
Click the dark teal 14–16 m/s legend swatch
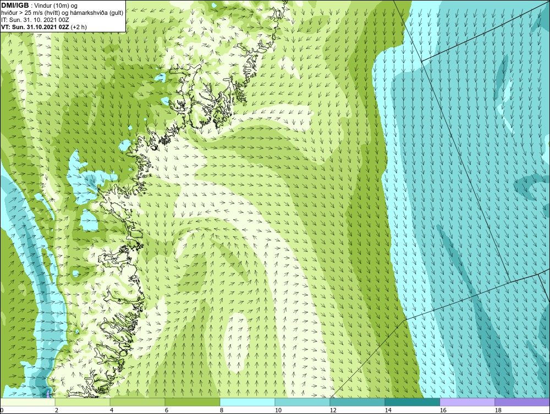coord(412,402)
